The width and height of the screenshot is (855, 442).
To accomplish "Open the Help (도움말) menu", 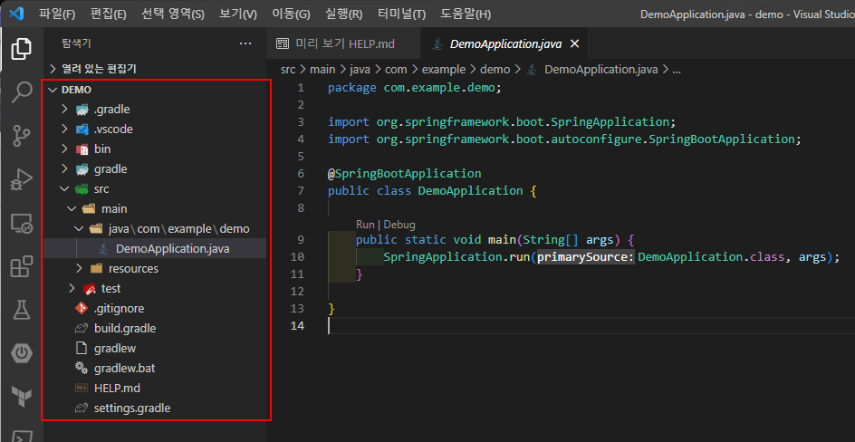I will point(466,14).
